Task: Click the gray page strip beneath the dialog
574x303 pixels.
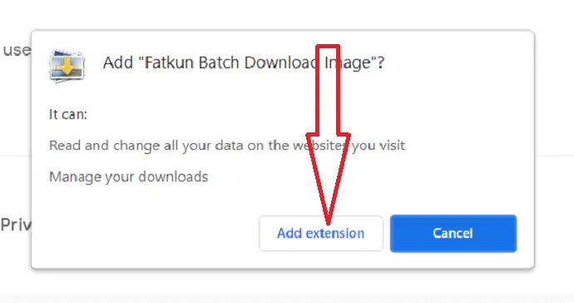Action: (287, 297)
